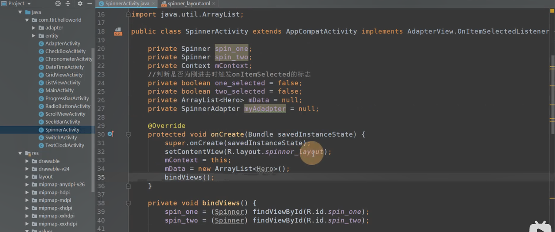
Task: Click fold end marker on line 36
Action: (x=128, y=186)
